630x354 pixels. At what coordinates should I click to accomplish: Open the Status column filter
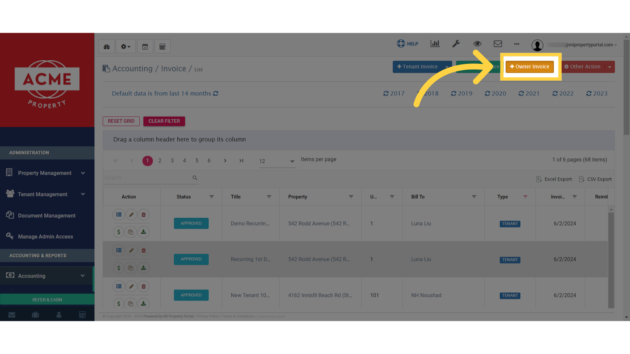pos(212,197)
